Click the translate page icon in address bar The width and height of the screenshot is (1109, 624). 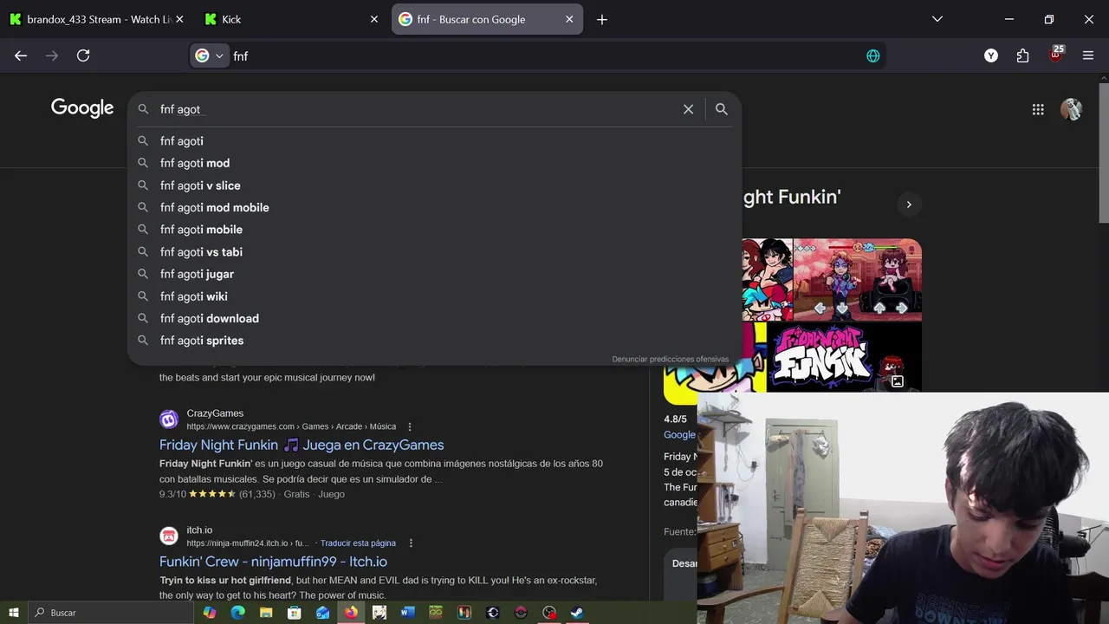[x=873, y=55]
